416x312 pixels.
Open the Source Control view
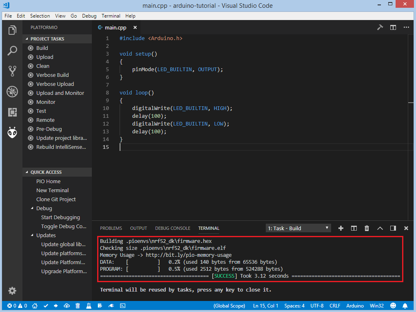pyautogui.click(x=12, y=71)
